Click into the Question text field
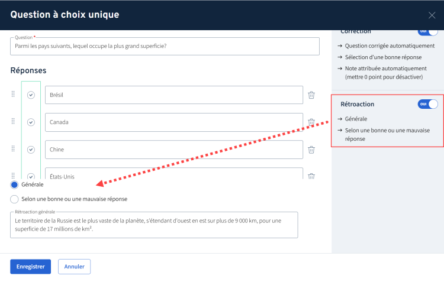 tap(165, 47)
